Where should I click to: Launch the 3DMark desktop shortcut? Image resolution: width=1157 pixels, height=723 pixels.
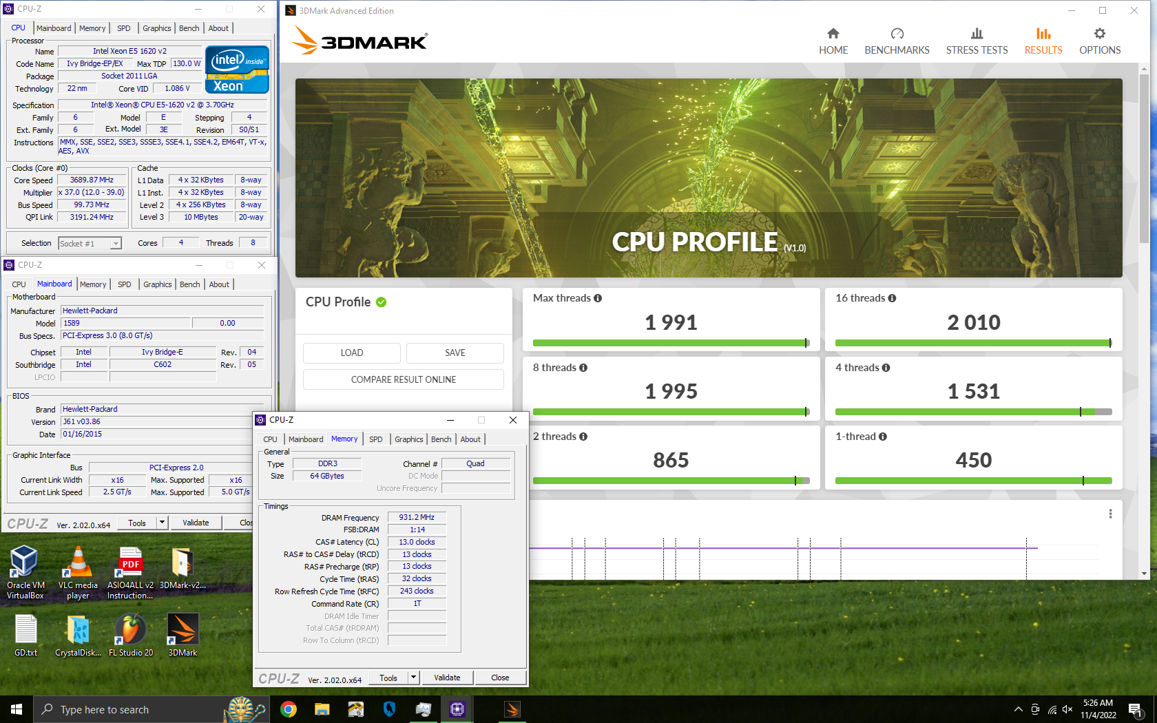coord(183,635)
